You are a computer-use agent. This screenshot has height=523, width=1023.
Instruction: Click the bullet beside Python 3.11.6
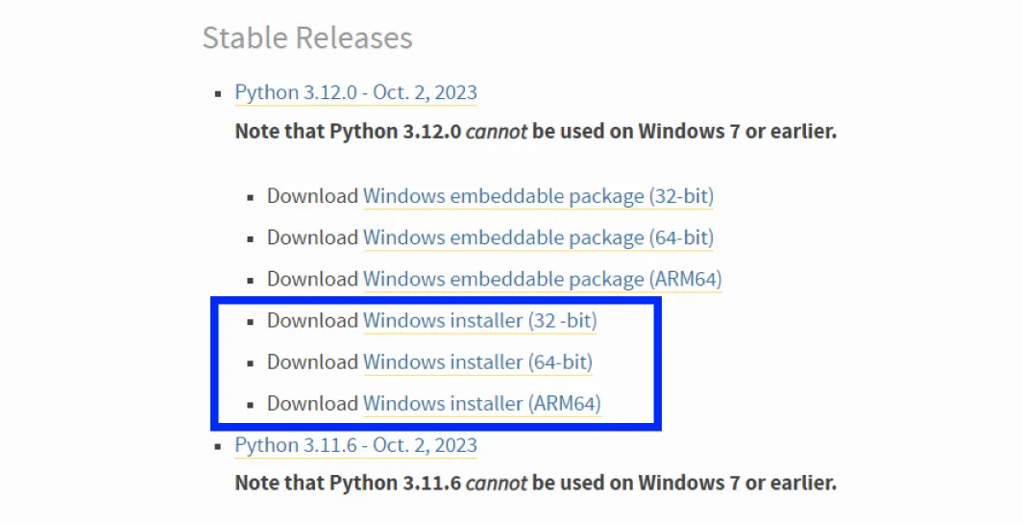tap(218, 446)
